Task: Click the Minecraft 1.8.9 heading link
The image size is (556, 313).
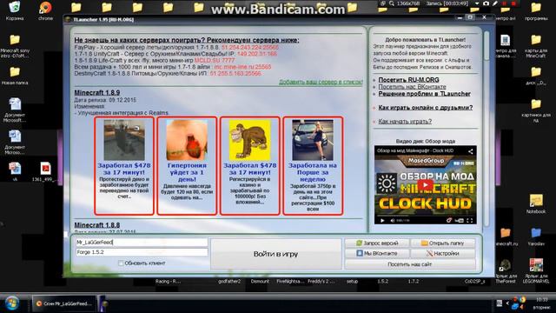Action: (x=96, y=93)
